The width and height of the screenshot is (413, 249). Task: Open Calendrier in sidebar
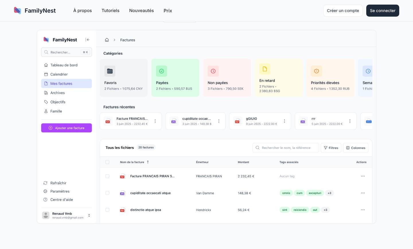coord(66,74)
